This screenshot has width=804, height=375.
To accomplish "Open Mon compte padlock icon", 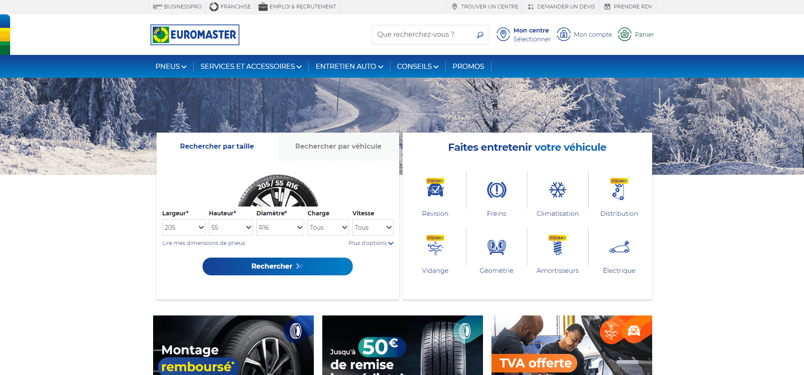I will tap(564, 34).
